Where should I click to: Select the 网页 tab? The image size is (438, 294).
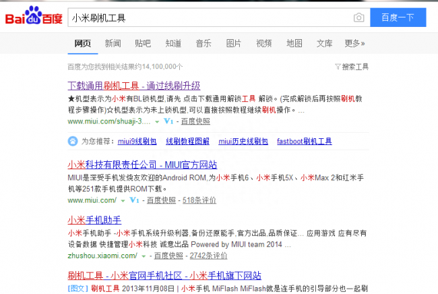coord(83,43)
